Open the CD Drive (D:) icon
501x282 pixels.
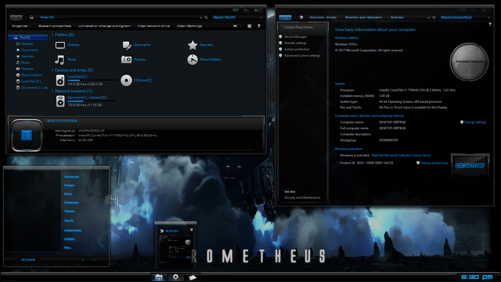(126, 80)
